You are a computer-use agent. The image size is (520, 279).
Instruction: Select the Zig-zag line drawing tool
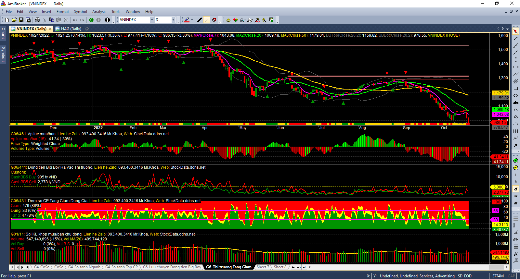click(x=516, y=138)
